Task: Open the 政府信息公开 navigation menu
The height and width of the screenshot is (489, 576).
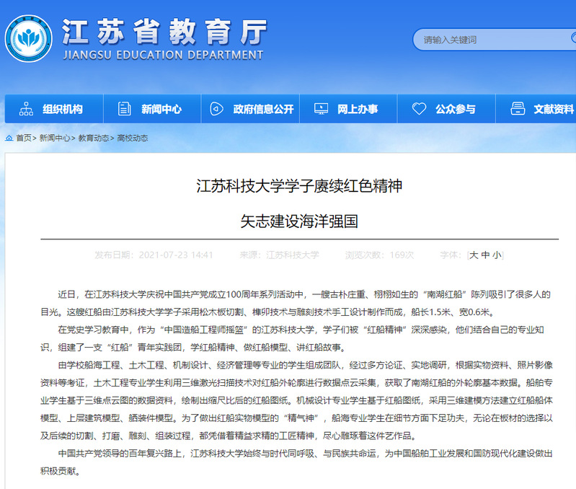Action: pyautogui.click(x=263, y=109)
